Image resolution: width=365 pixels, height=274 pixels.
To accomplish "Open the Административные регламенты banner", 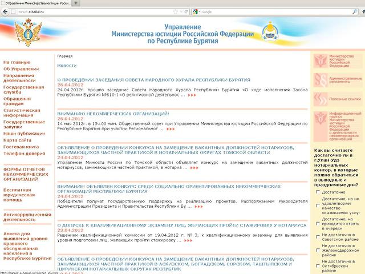I will click(x=336, y=79).
